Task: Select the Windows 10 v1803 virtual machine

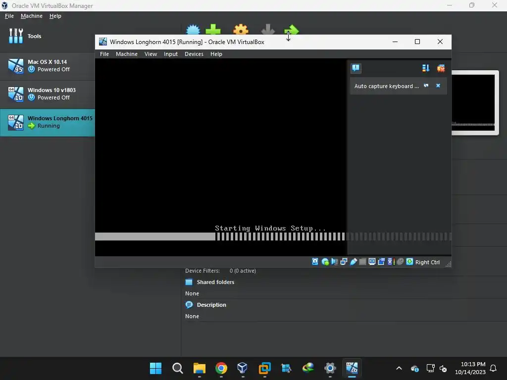Action: click(x=47, y=94)
